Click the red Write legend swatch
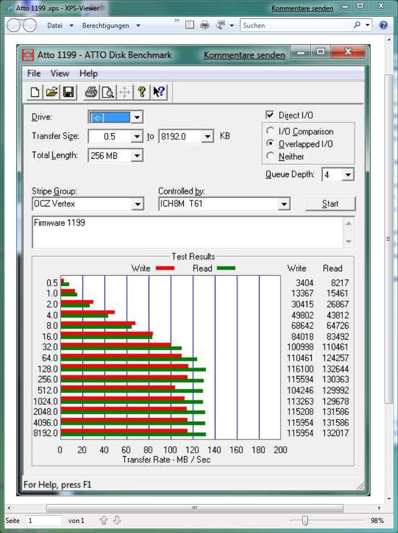 165,268
